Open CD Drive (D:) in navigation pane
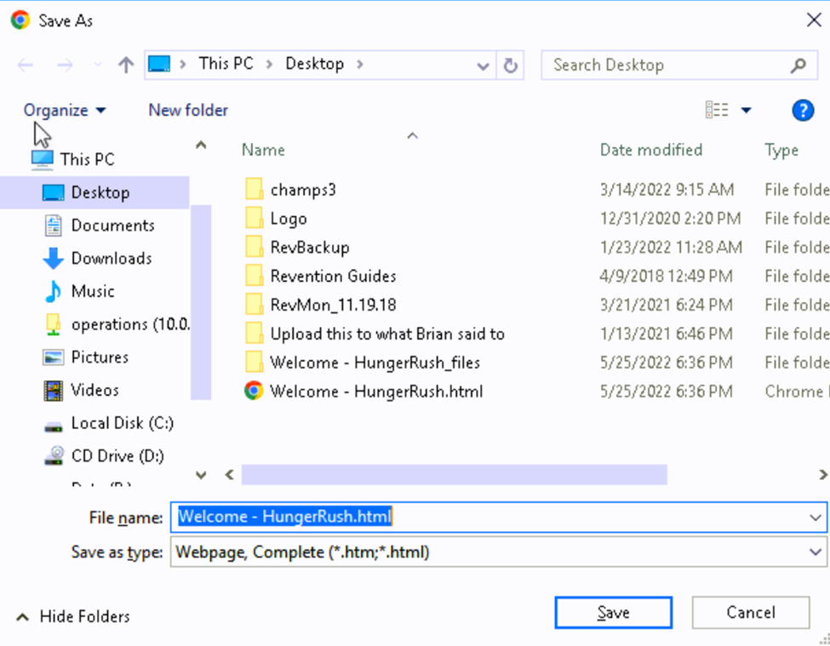The image size is (830, 646). tap(117, 456)
